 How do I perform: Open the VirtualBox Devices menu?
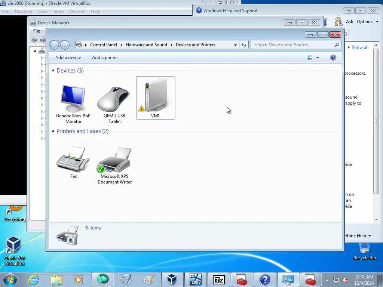77,12
